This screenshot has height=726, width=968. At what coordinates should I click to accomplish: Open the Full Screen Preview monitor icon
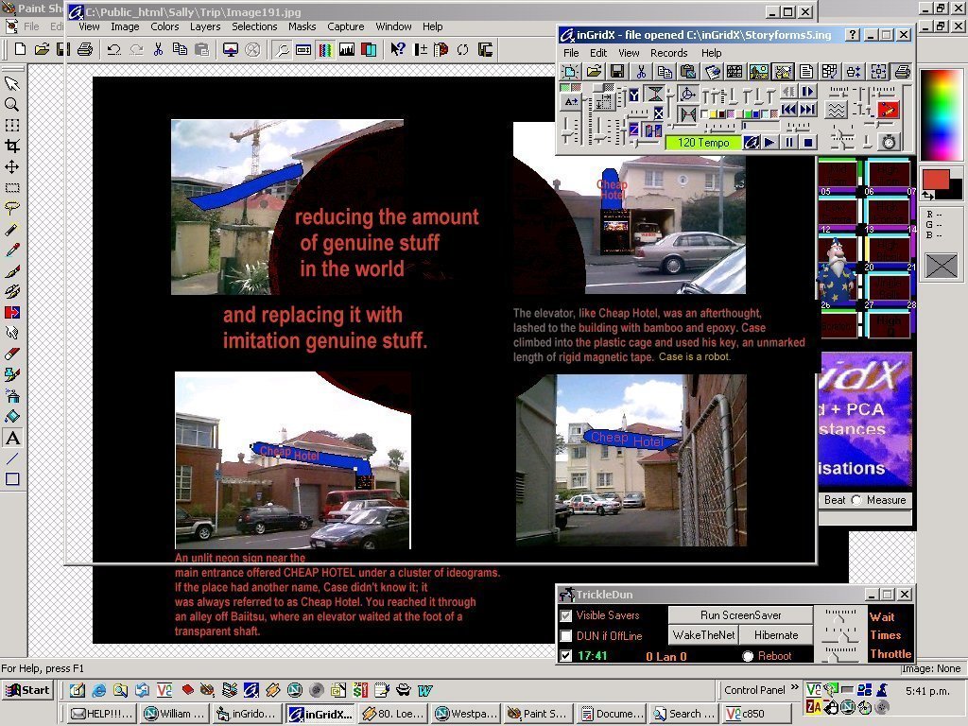coord(231,49)
